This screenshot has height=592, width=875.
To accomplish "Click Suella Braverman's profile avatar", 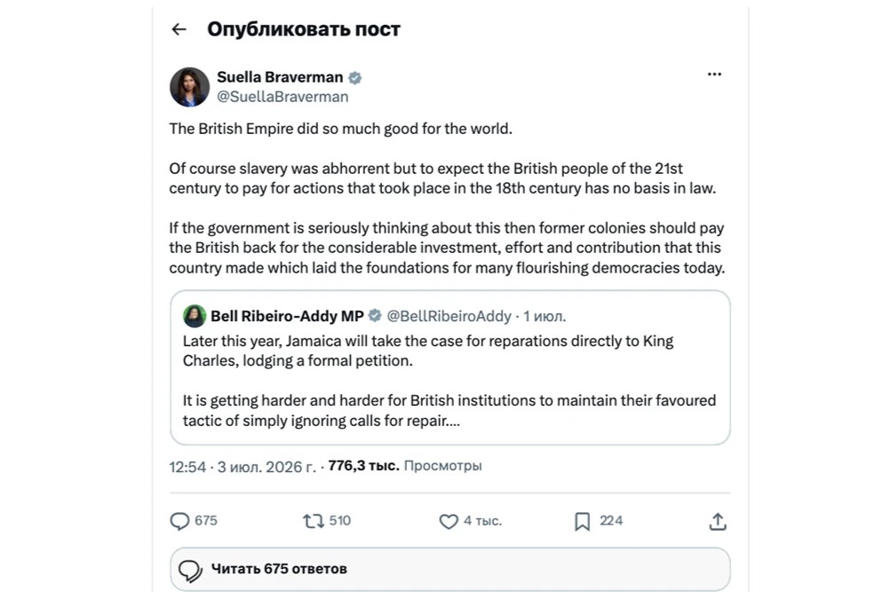I will 190,87.
